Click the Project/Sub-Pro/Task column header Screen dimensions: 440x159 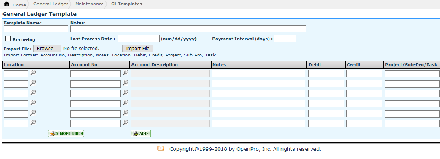[x=412, y=65]
